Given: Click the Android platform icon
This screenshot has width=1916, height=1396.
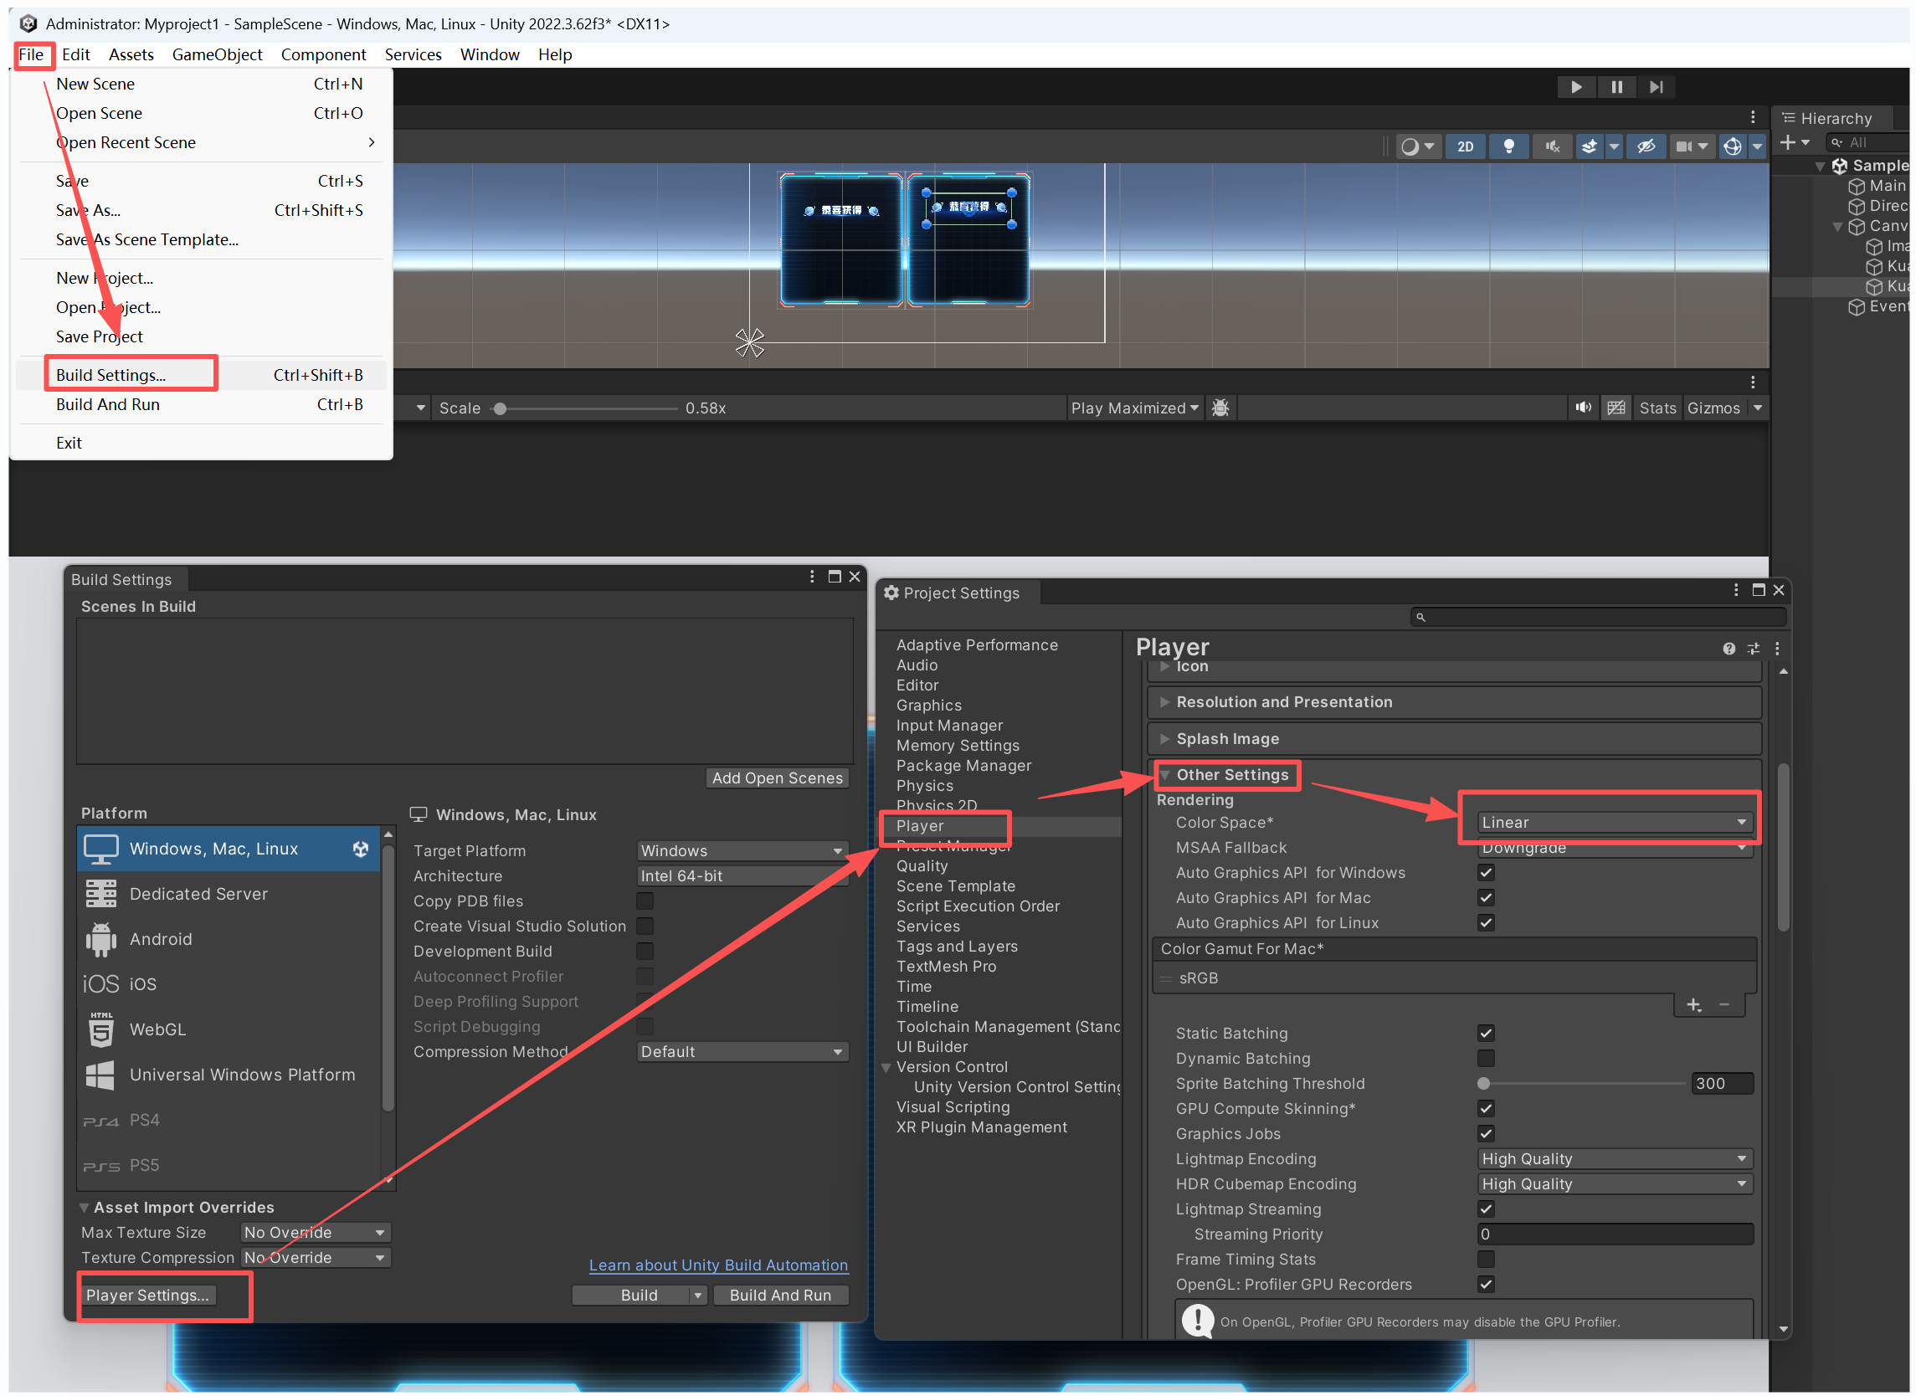Looking at the screenshot, I should click(100, 939).
